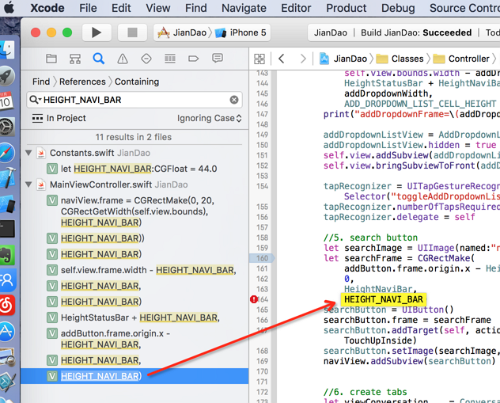Open Controller folder in jump bar
The width and height of the screenshot is (500, 403).
(x=461, y=59)
